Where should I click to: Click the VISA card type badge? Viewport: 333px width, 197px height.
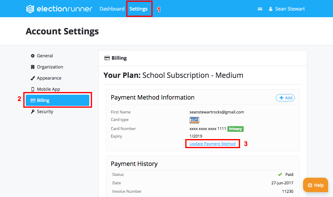click(x=194, y=120)
